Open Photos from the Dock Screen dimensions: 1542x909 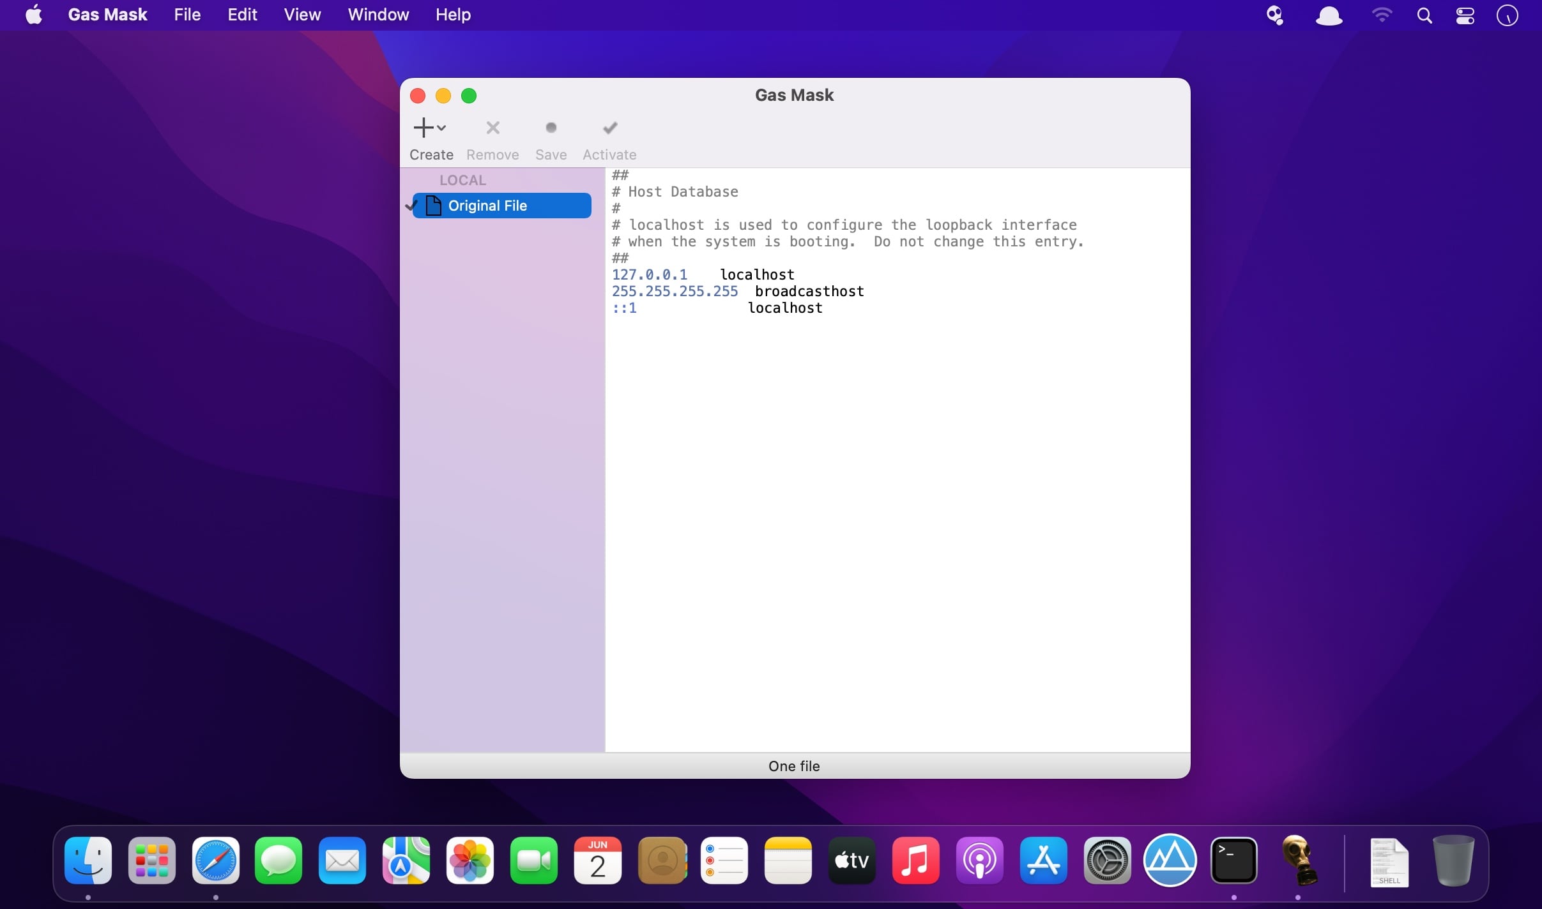[x=470, y=860]
